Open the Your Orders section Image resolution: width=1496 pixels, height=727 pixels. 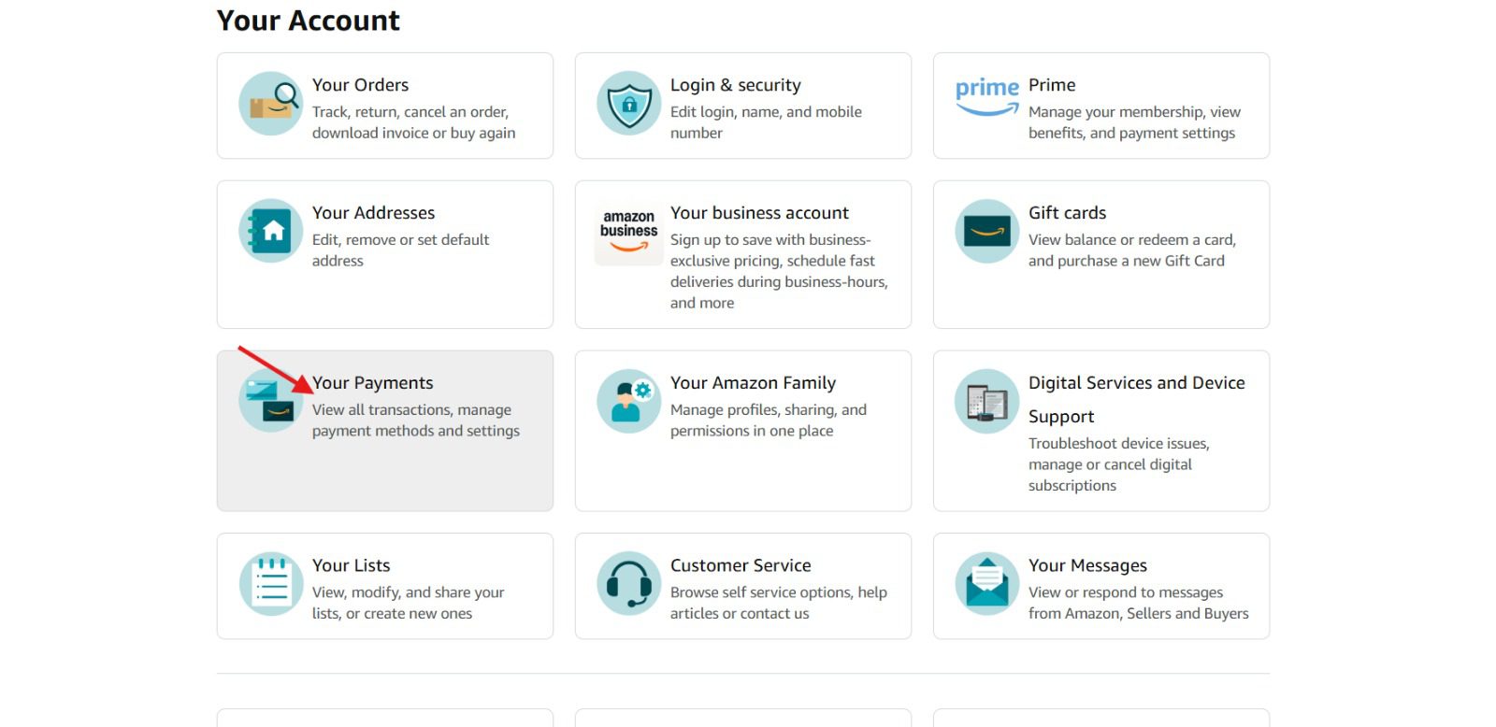click(384, 105)
